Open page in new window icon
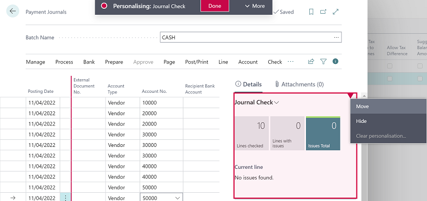427x201 pixels. (323, 11)
